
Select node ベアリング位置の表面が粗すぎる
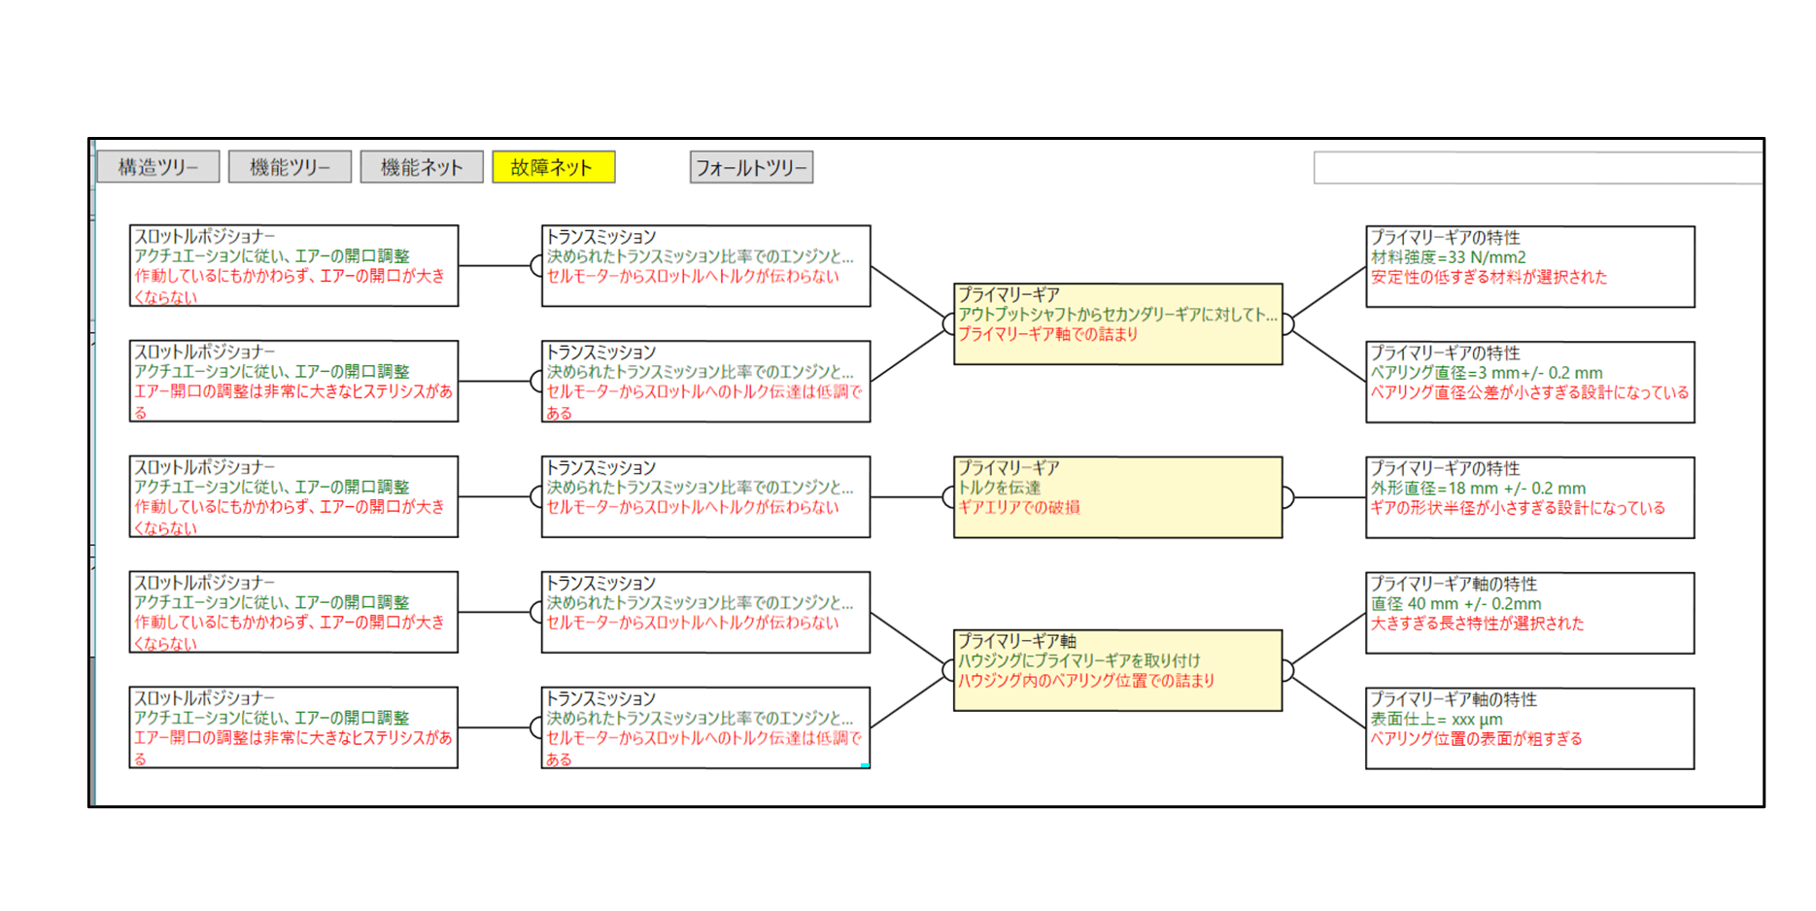pyautogui.click(x=1530, y=729)
